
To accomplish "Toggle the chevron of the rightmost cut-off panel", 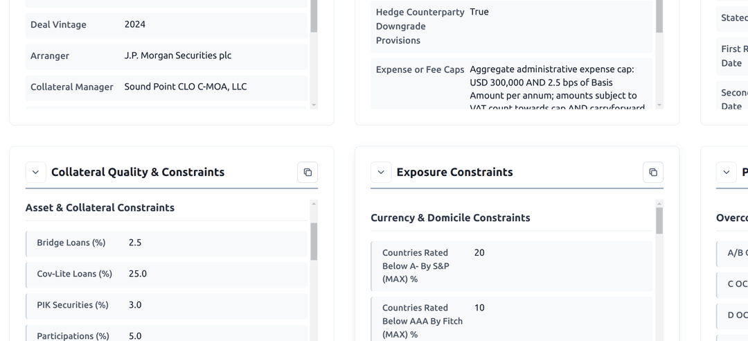I will [x=726, y=172].
